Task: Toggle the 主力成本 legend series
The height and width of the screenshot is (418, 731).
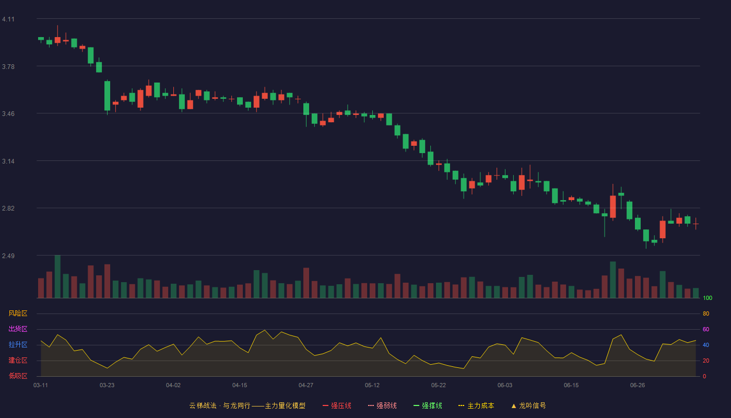Action: coord(476,405)
